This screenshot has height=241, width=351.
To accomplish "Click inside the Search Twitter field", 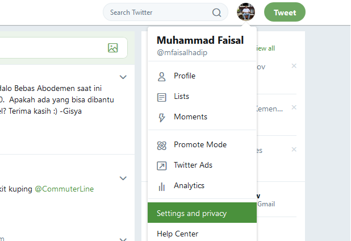I will pos(156,12).
